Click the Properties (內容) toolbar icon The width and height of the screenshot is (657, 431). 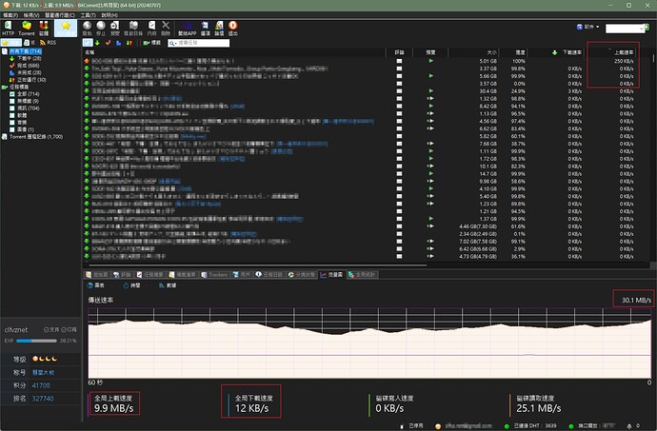point(151,28)
